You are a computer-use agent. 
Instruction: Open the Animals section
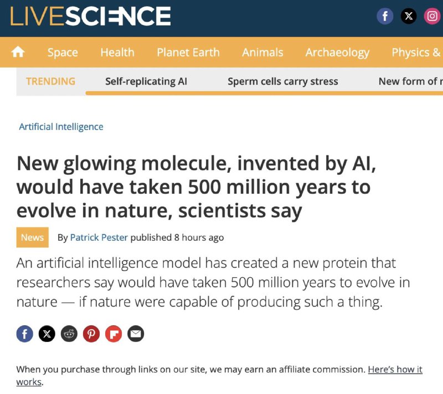pyautogui.click(x=262, y=52)
